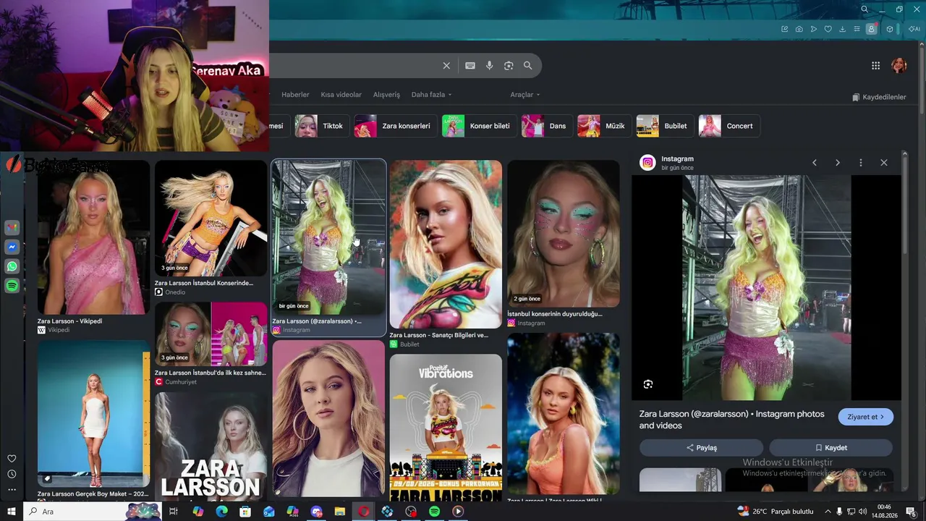Screen dimensions: 926x521
Task: Filter images by the Müzik chip
Action: coord(603,126)
